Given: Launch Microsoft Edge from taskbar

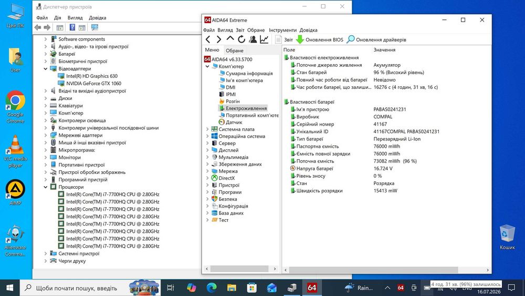Looking at the screenshot, I should 211,288.
